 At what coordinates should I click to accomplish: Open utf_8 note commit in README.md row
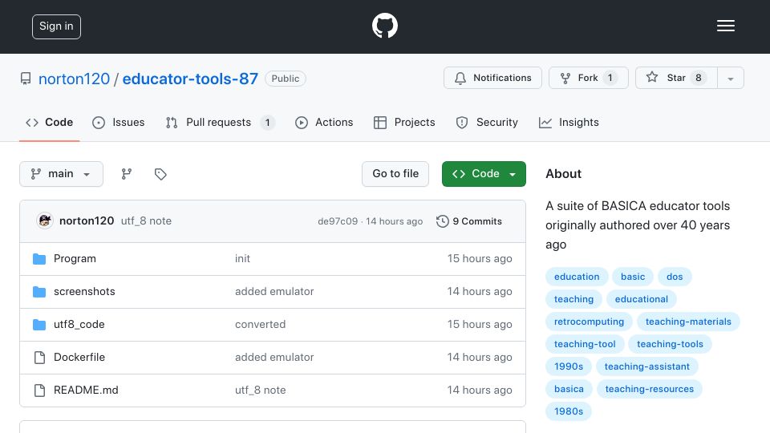[x=260, y=391]
